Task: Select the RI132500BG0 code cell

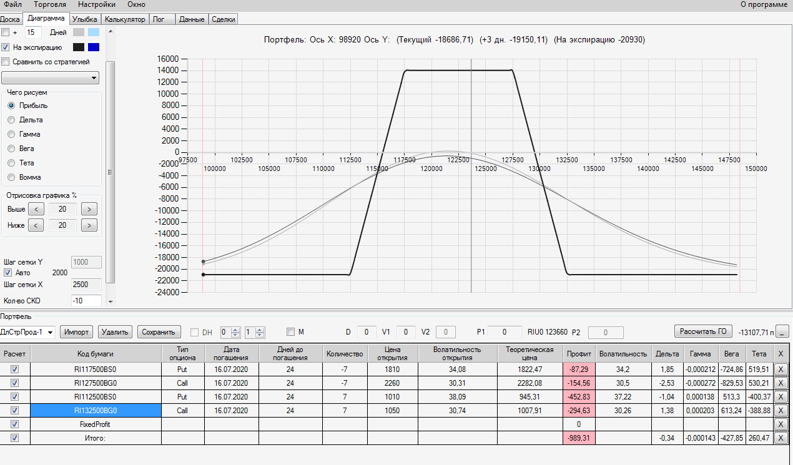Action: click(x=96, y=410)
